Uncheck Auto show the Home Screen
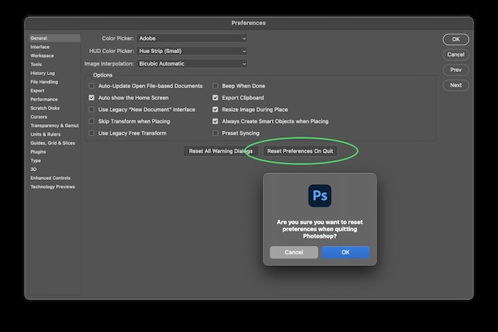 92,97
